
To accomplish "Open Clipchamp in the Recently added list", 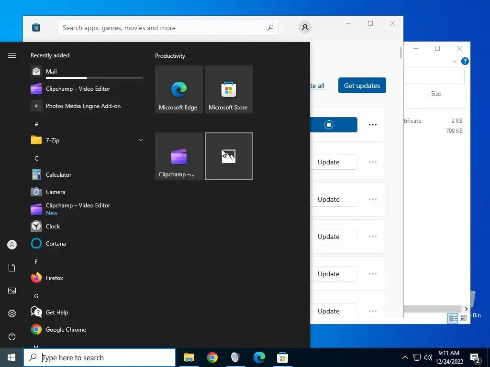I will click(87, 88).
